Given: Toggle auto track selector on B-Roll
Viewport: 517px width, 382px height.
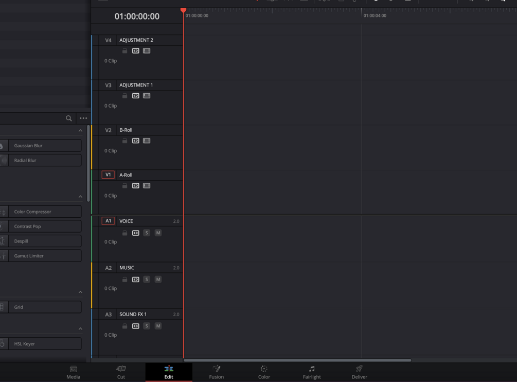Looking at the screenshot, I should click(135, 141).
